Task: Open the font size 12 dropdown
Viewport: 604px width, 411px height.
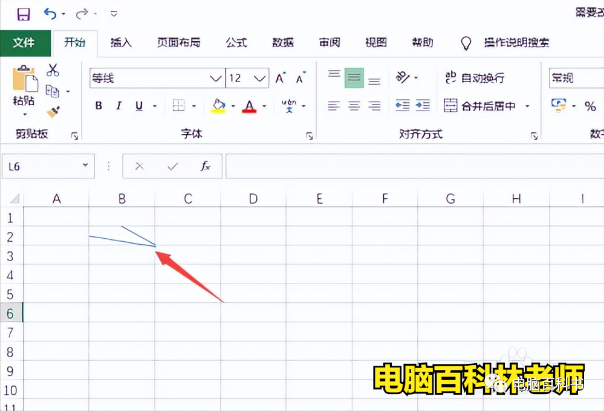Action: [260, 79]
